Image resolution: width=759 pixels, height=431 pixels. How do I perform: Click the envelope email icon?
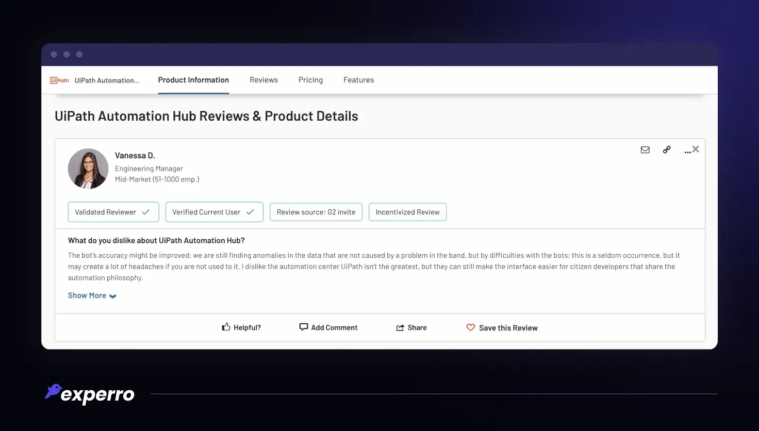(645, 150)
